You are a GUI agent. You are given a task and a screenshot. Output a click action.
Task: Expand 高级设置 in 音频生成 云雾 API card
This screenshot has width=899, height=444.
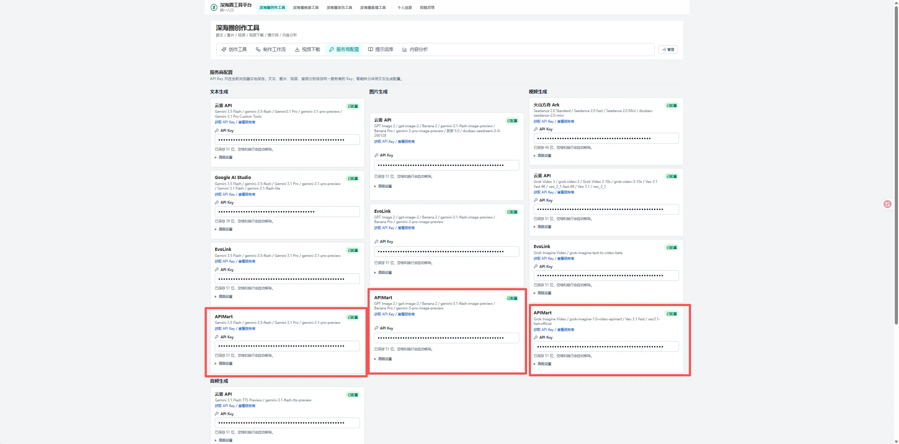[x=224, y=440]
